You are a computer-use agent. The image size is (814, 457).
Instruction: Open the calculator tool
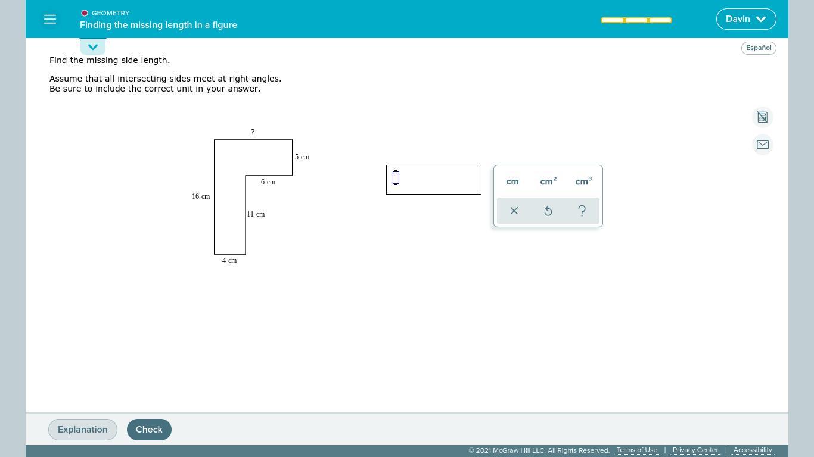pyautogui.click(x=763, y=117)
